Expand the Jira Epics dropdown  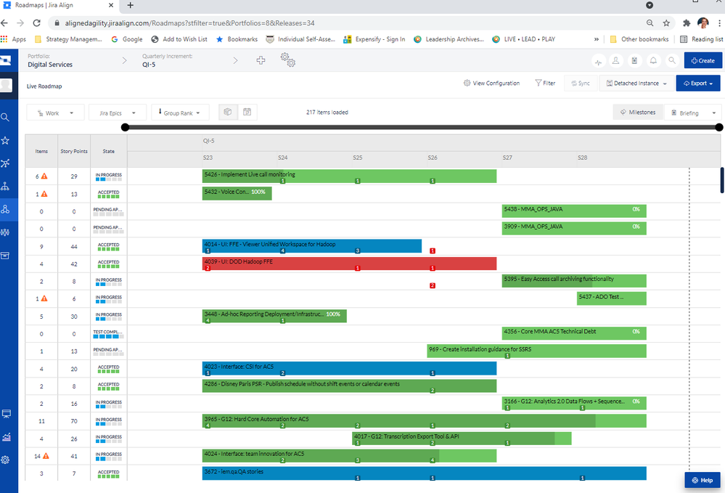[118, 113]
